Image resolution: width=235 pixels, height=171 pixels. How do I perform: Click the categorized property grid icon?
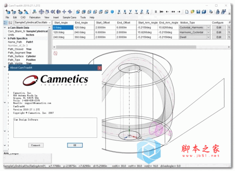click(5, 23)
